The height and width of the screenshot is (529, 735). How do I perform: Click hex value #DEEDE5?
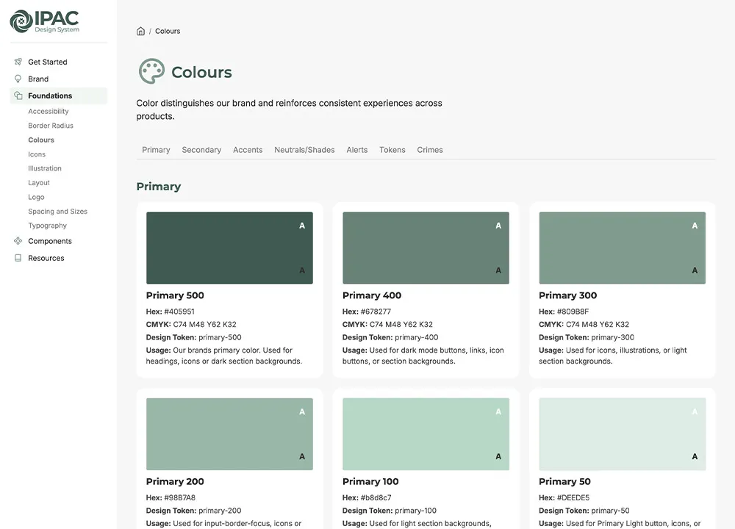(x=573, y=497)
